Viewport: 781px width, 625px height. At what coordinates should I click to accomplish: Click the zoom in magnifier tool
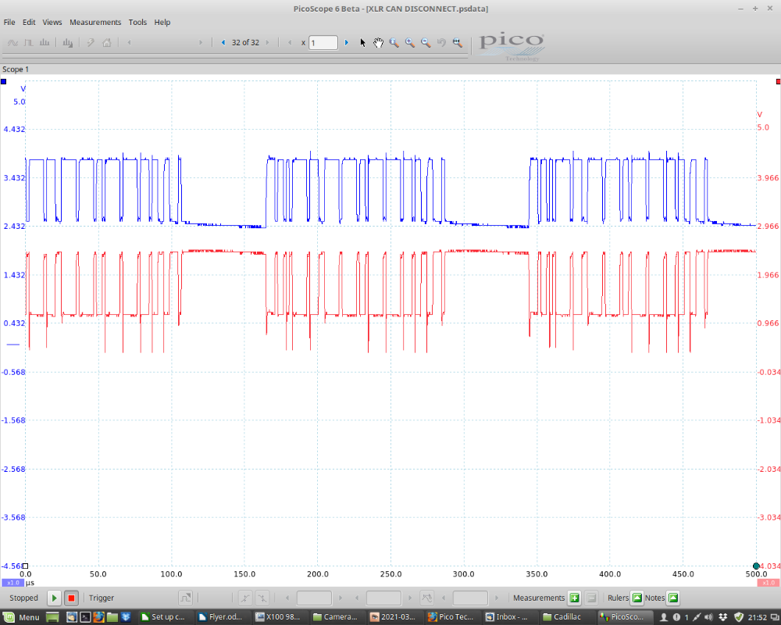[x=410, y=43]
